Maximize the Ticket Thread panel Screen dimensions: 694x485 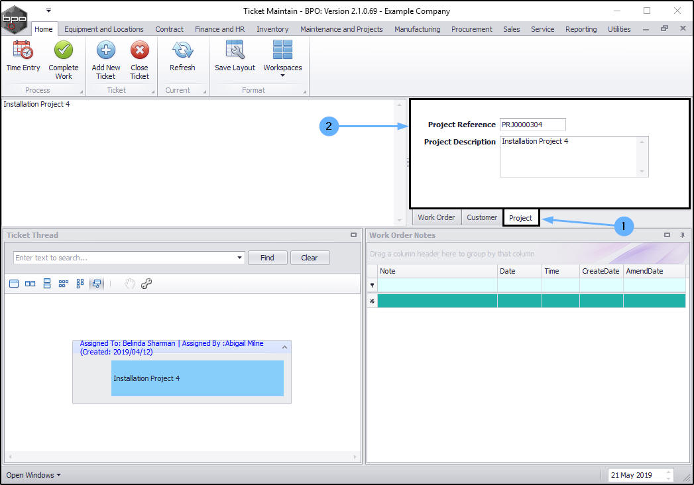coord(353,235)
